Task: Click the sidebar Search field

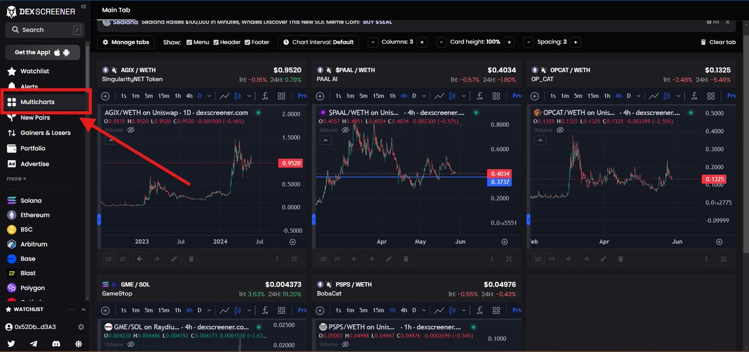Action: point(44,29)
